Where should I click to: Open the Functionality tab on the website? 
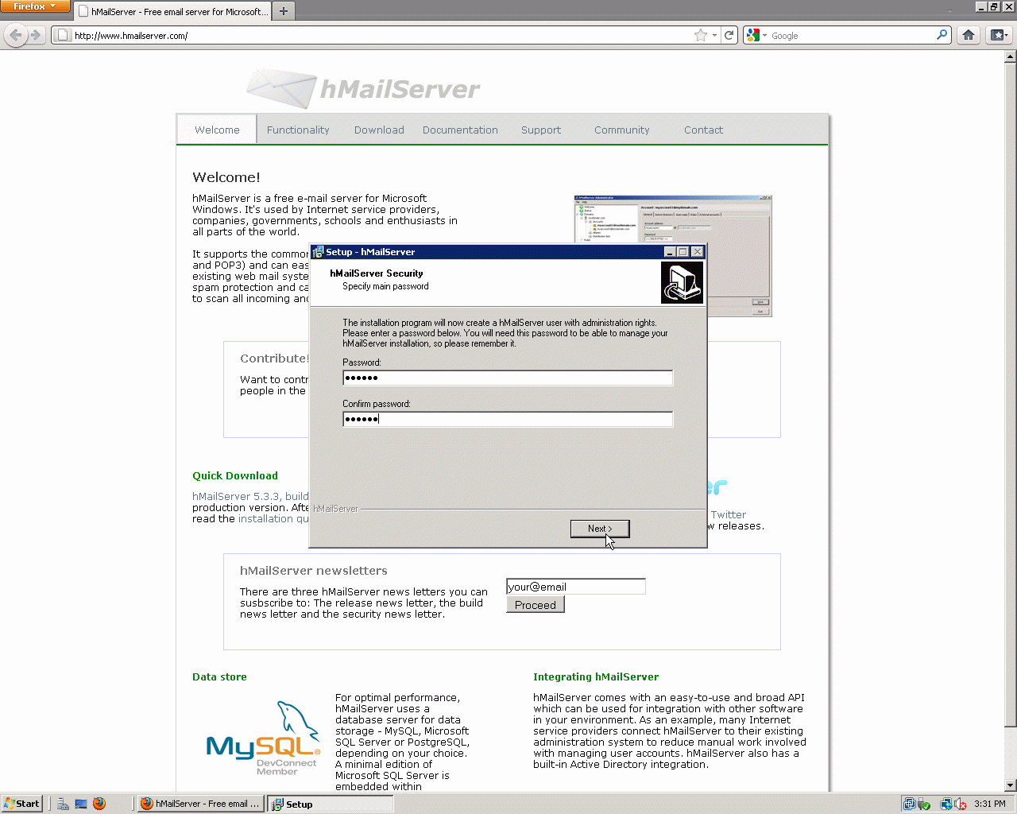pyautogui.click(x=298, y=130)
